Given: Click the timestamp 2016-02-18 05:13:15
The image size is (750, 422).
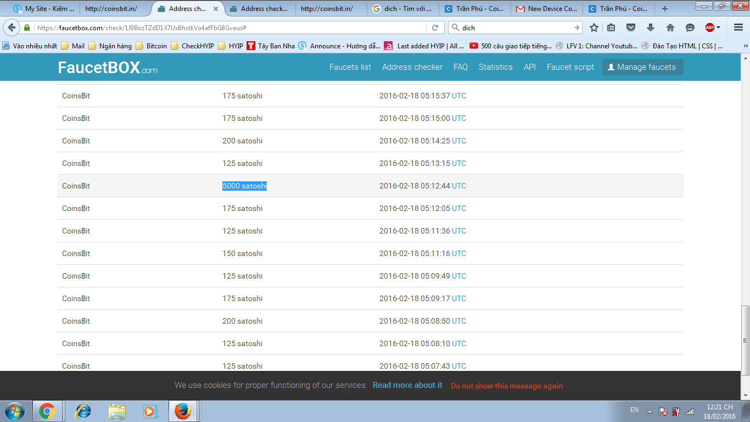Looking at the screenshot, I should tap(415, 163).
